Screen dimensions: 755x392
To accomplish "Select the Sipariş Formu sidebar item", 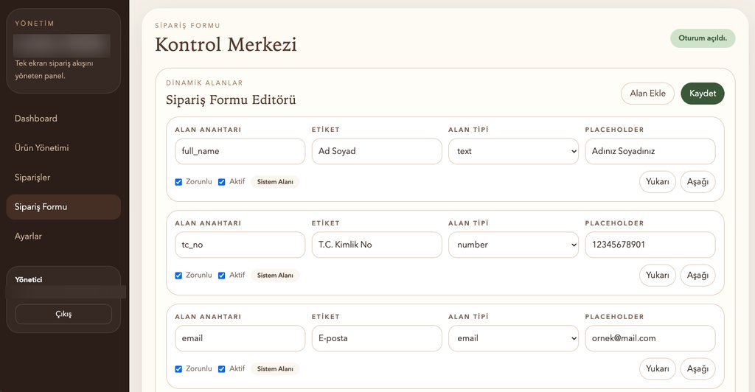I will (41, 207).
